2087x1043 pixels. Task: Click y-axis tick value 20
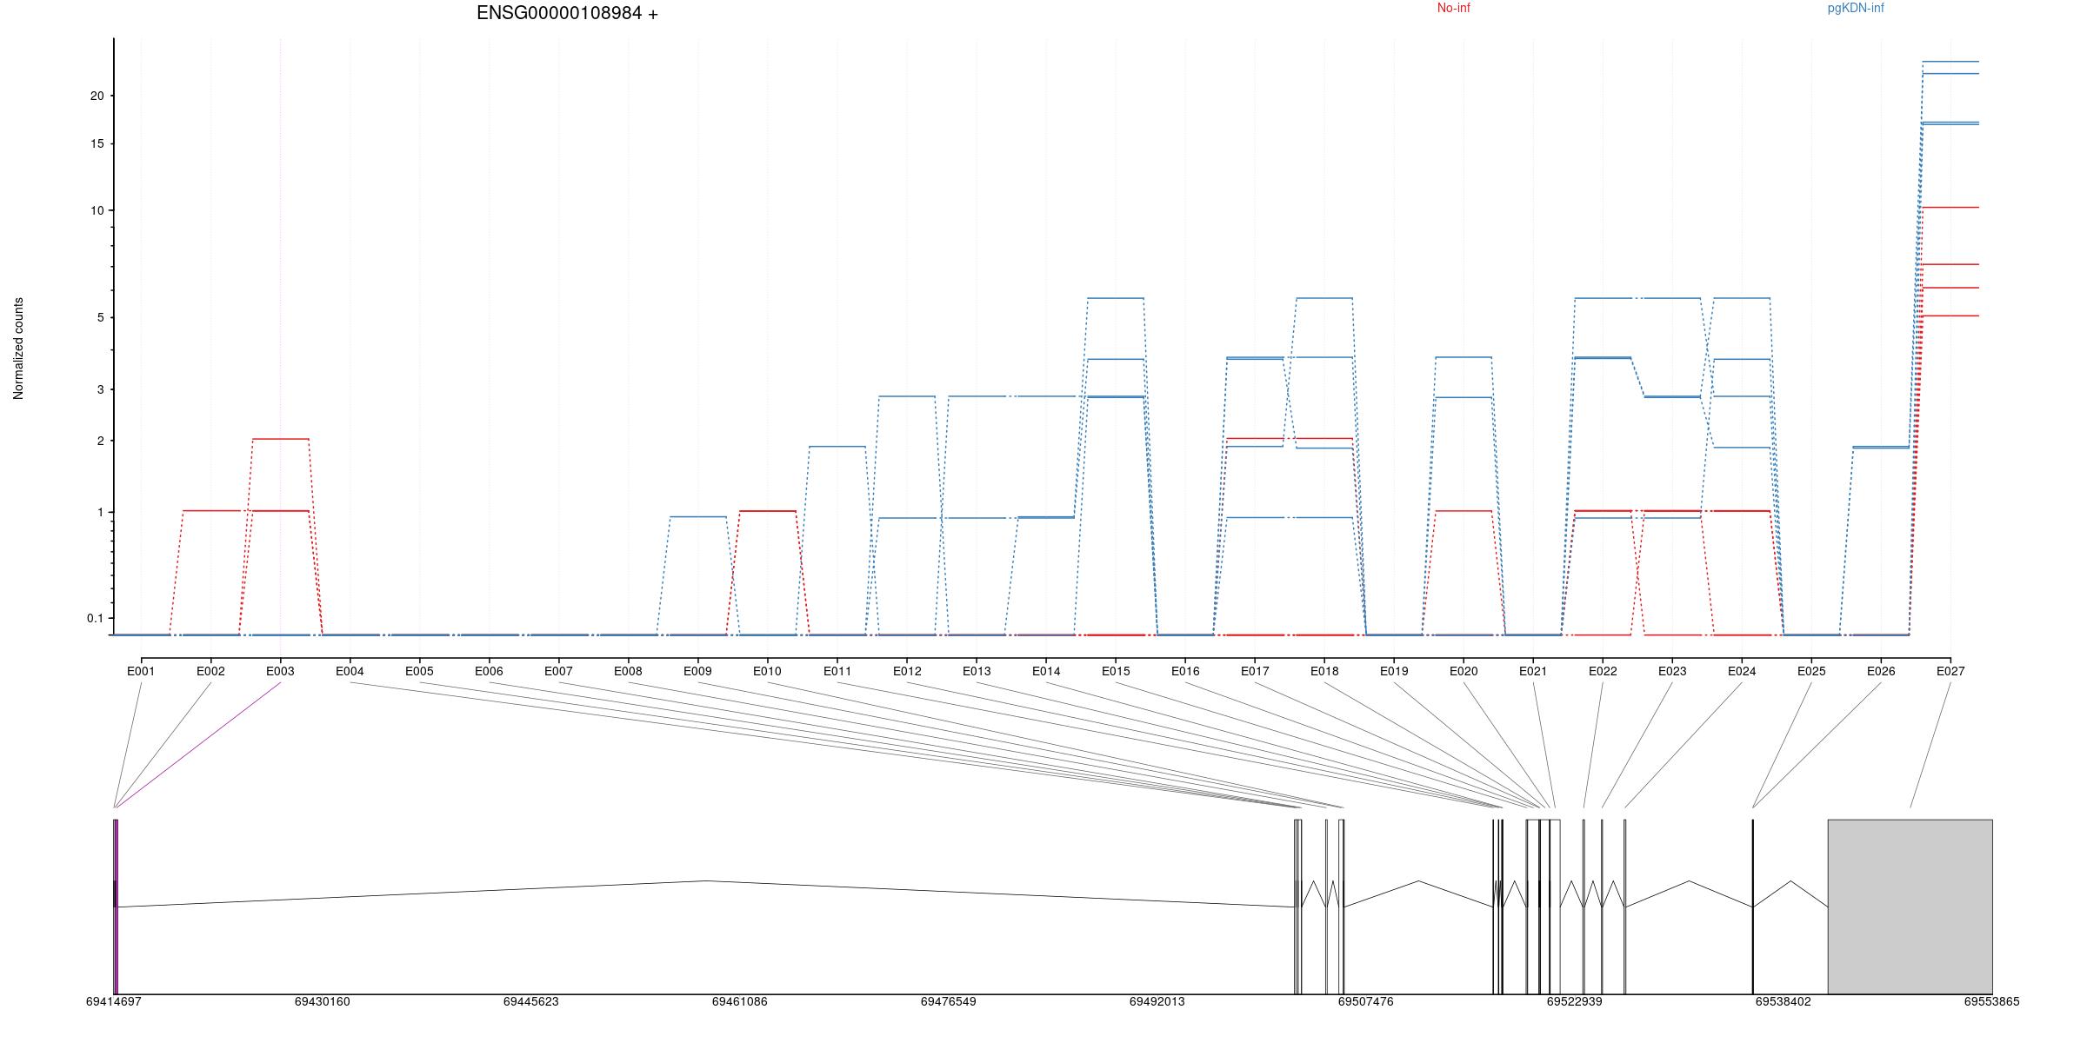(97, 96)
